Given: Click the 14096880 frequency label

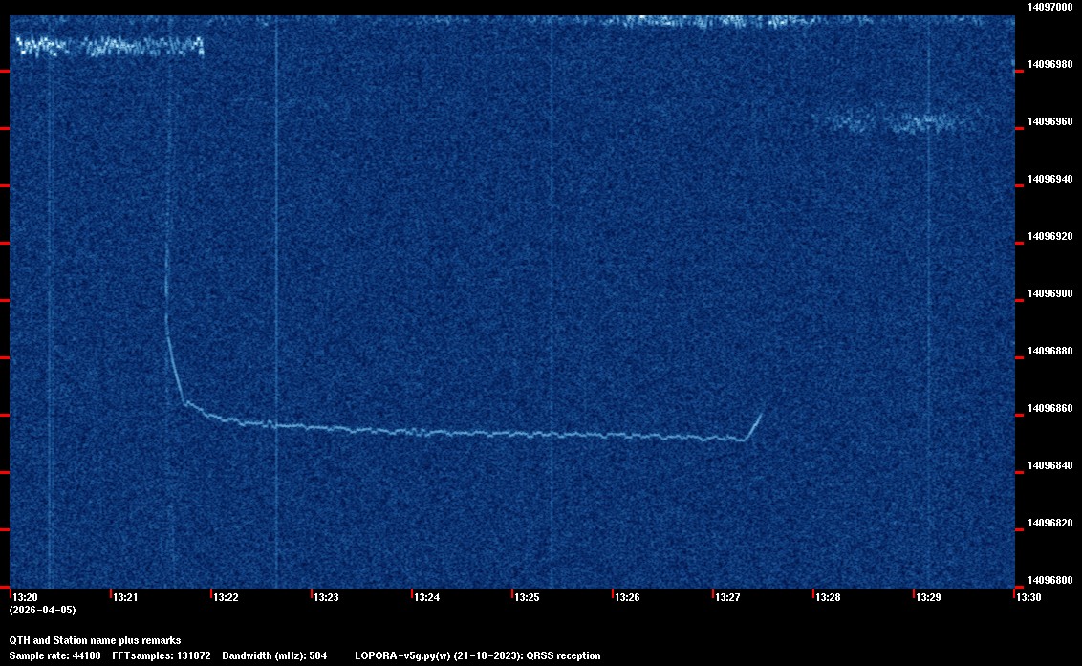Looking at the screenshot, I should [1050, 351].
